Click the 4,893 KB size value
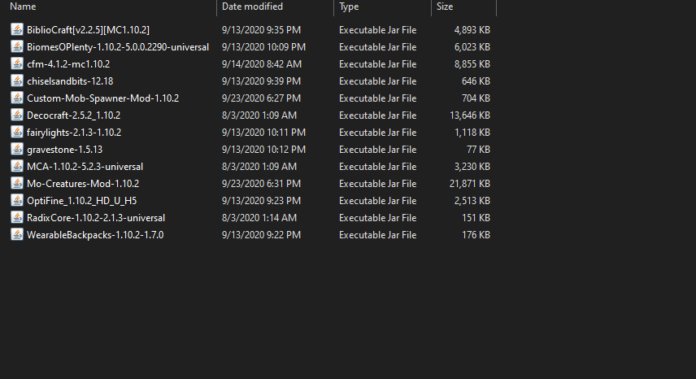696x379 pixels. (x=472, y=30)
